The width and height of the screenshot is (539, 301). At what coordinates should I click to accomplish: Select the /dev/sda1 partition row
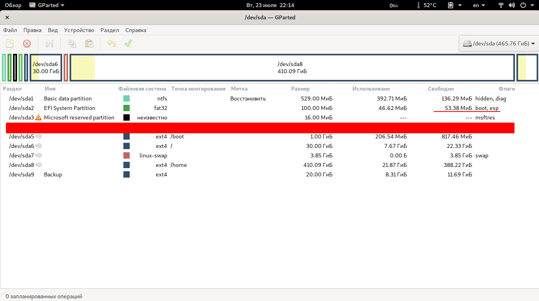269,98
